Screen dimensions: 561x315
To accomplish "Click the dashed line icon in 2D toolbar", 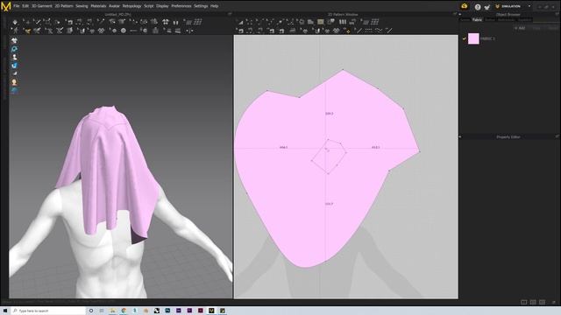I will click(x=368, y=31).
